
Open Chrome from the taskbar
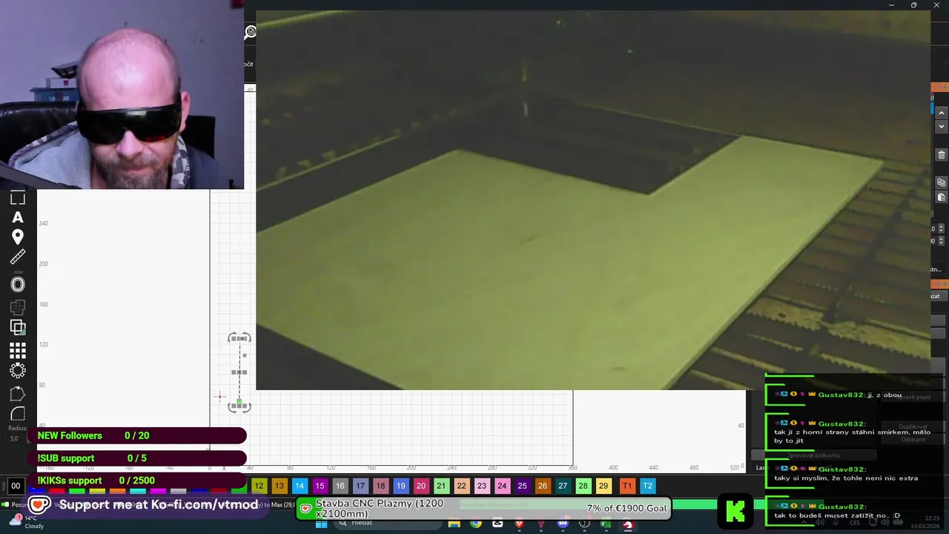click(475, 524)
